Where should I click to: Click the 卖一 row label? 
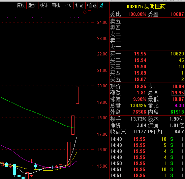(115, 47)
